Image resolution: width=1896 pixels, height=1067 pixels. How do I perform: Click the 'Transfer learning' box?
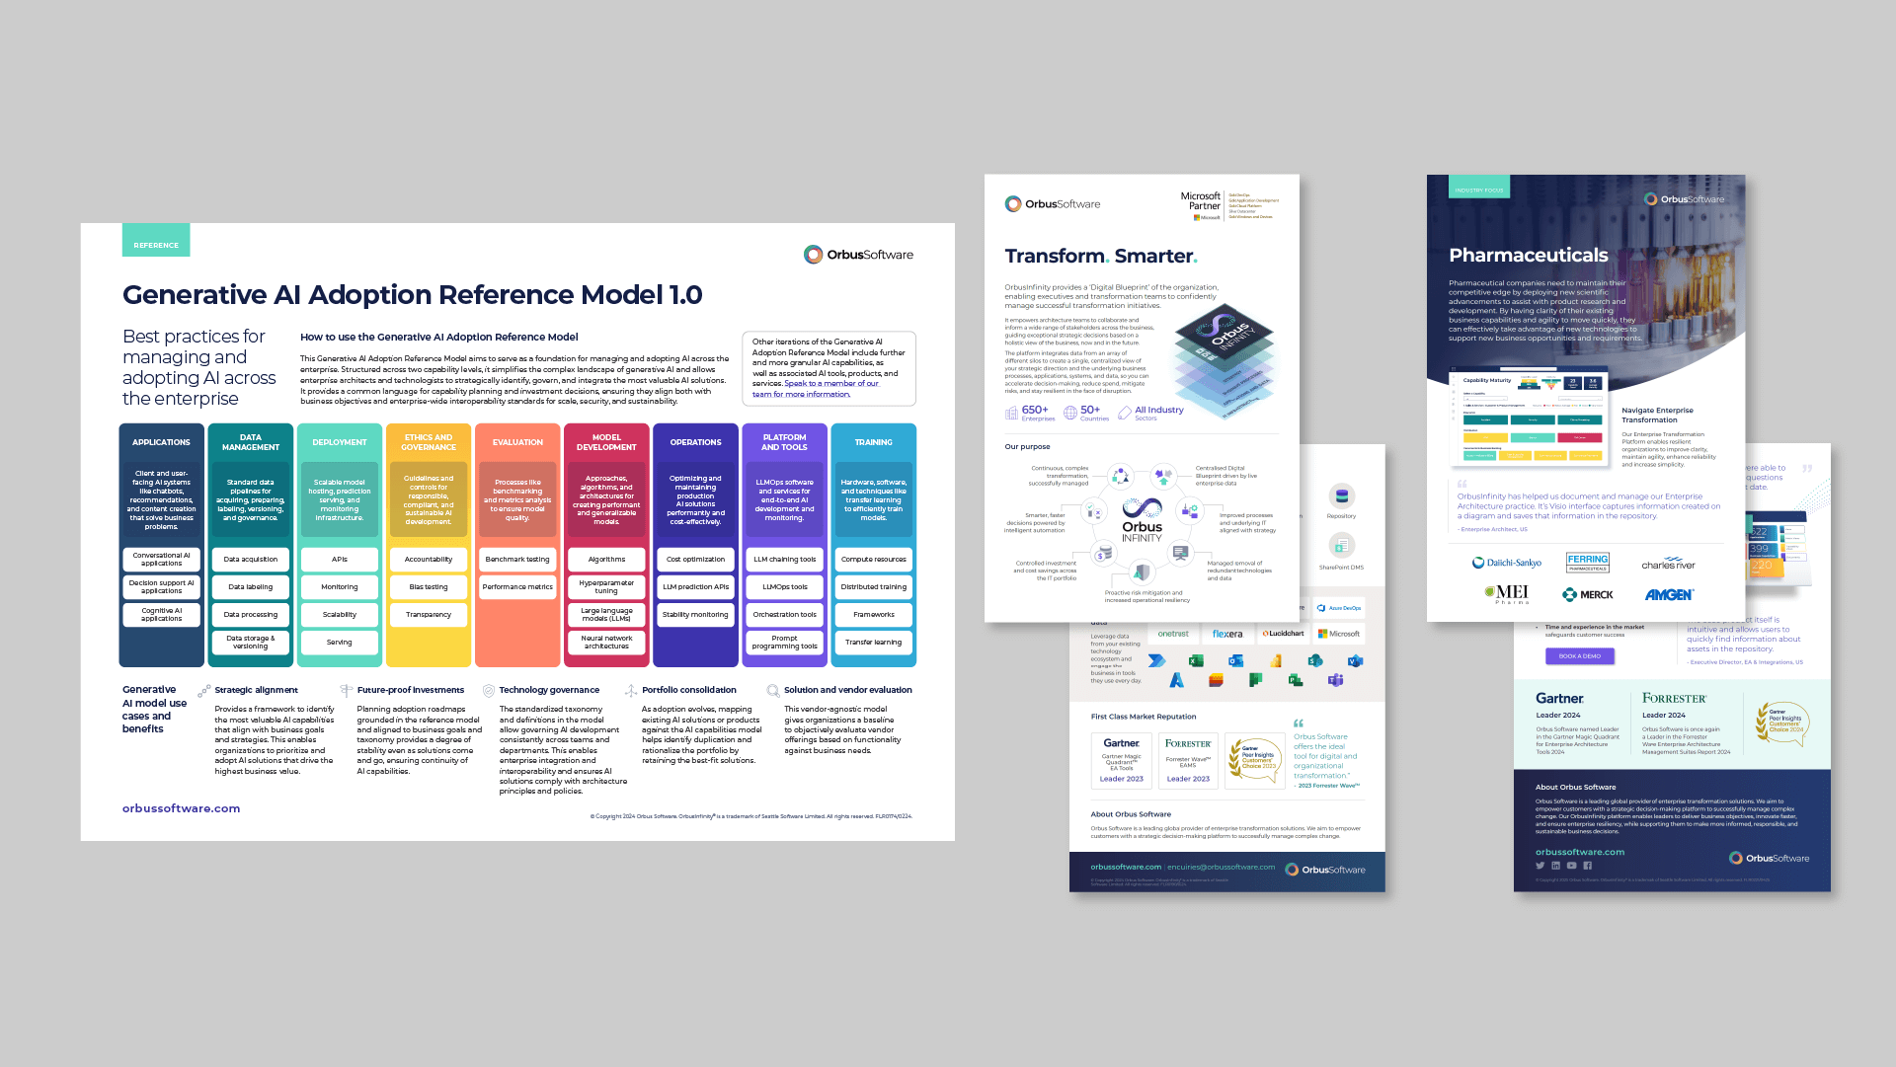[x=874, y=643]
